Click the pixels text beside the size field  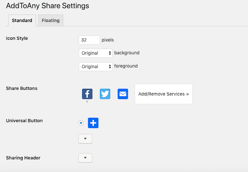pyautogui.click(x=108, y=40)
